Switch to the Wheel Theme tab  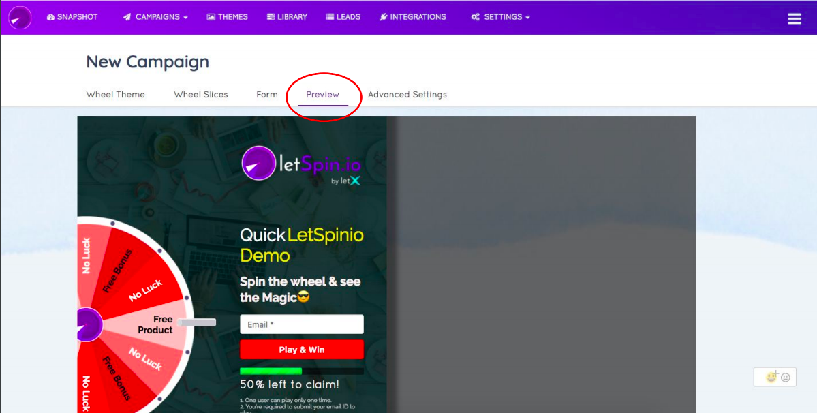coord(116,95)
